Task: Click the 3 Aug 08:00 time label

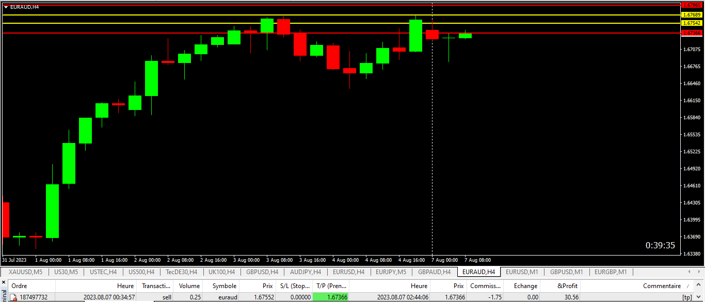Action: 280,260
